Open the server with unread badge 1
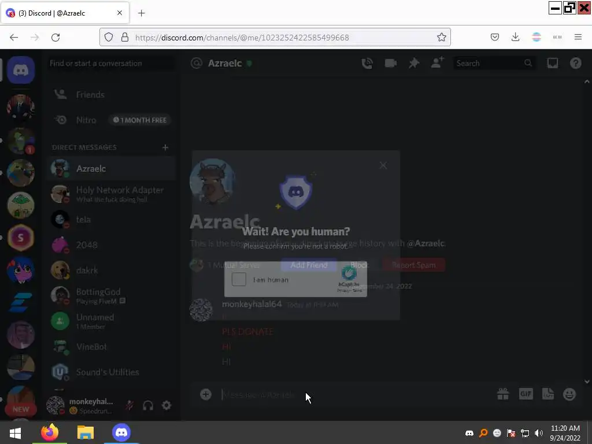This screenshot has height=444, width=592. (x=21, y=140)
